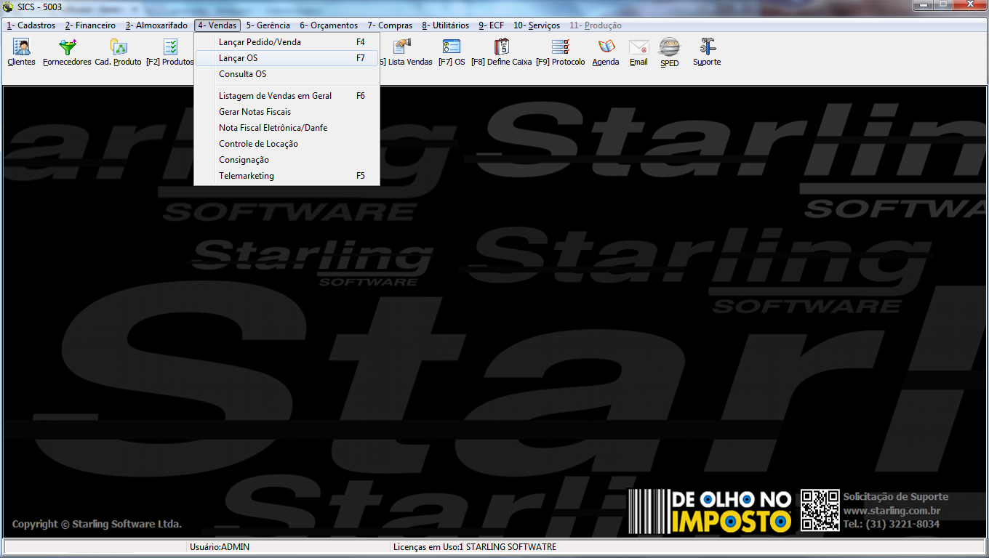Click the SICS application icon in title bar
989x558 pixels.
tap(8, 7)
